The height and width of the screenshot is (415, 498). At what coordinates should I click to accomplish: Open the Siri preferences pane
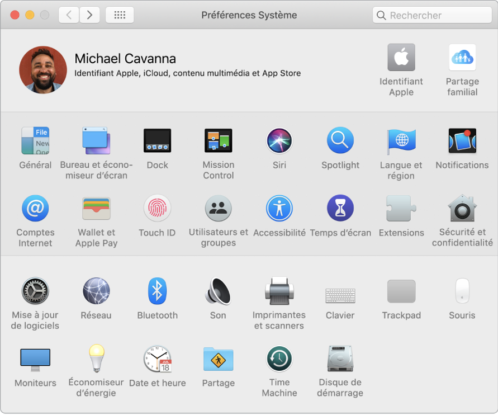(x=279, y=141)
